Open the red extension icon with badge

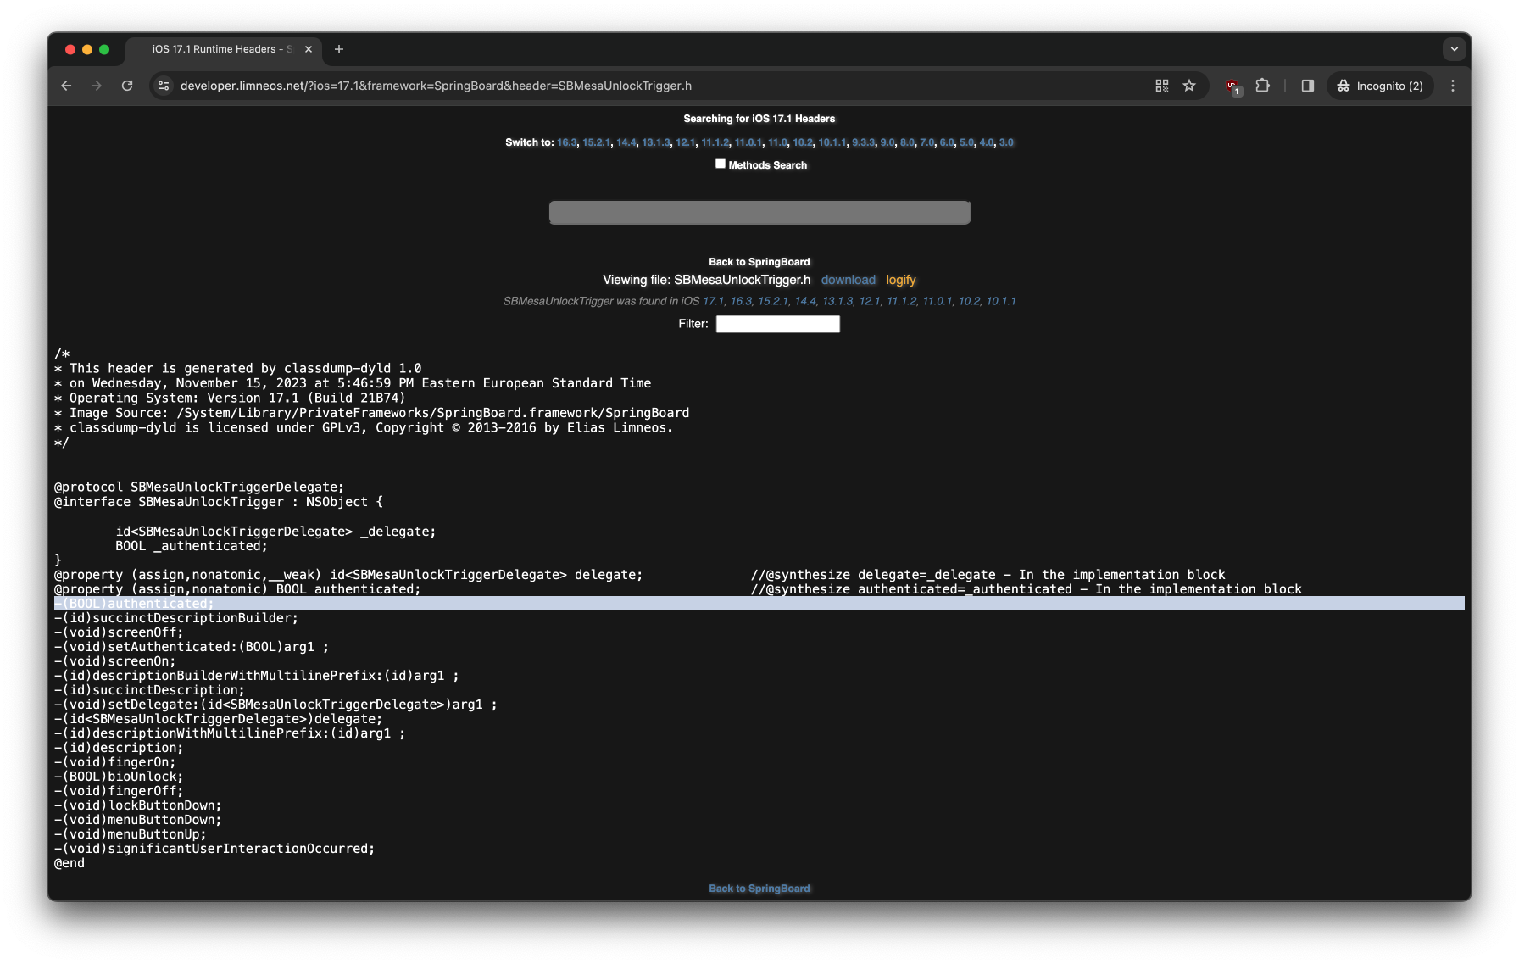[1232, 86]
